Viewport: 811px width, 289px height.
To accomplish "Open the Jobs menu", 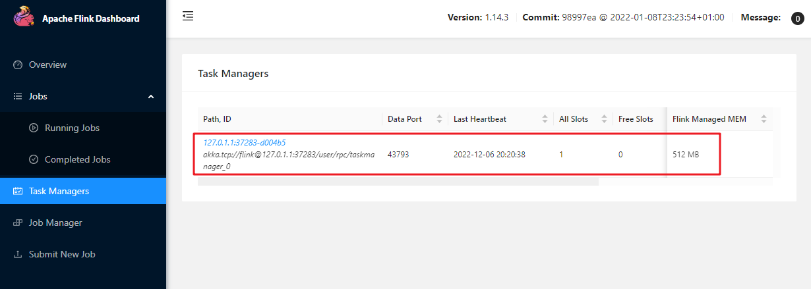I will (83, 96).
